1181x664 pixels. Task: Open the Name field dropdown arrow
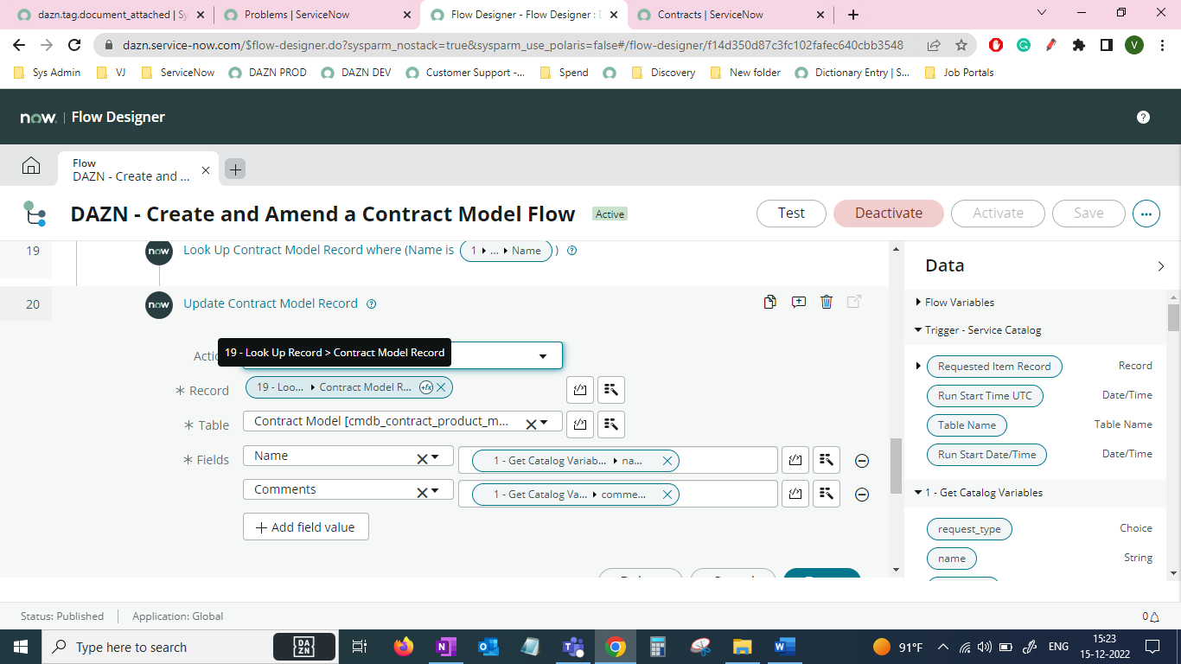[435, 456]
